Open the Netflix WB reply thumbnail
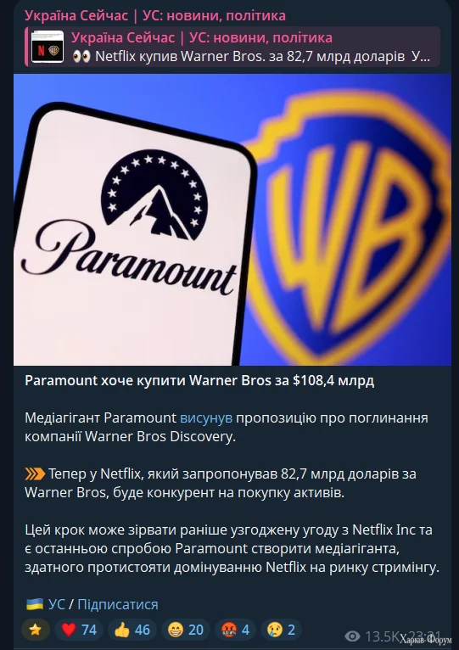Viewport: 459px width, 650px height. point(48,47)
